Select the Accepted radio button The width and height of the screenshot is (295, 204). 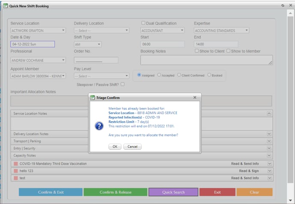tap(159, 75)
